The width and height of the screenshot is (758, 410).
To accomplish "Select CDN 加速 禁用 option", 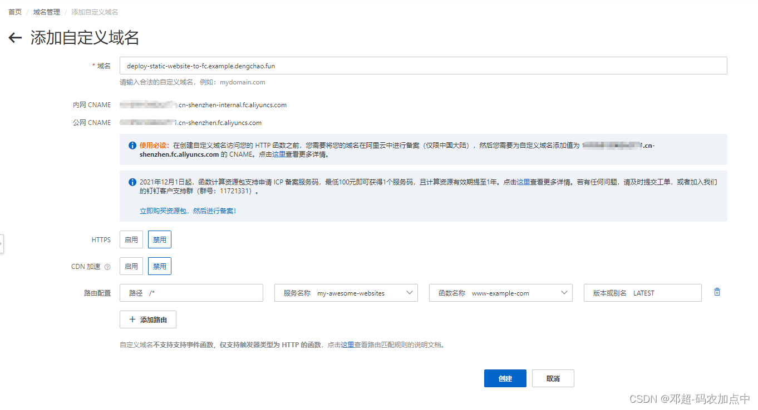I will point(160,266).
